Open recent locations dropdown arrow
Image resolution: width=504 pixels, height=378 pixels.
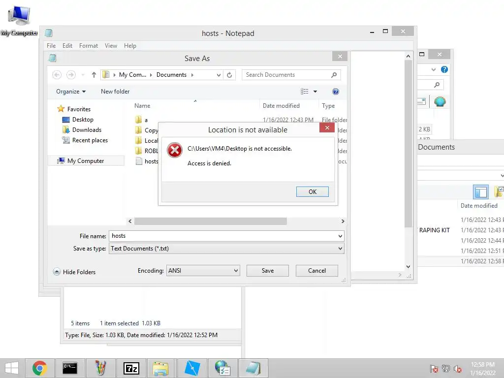83,75
